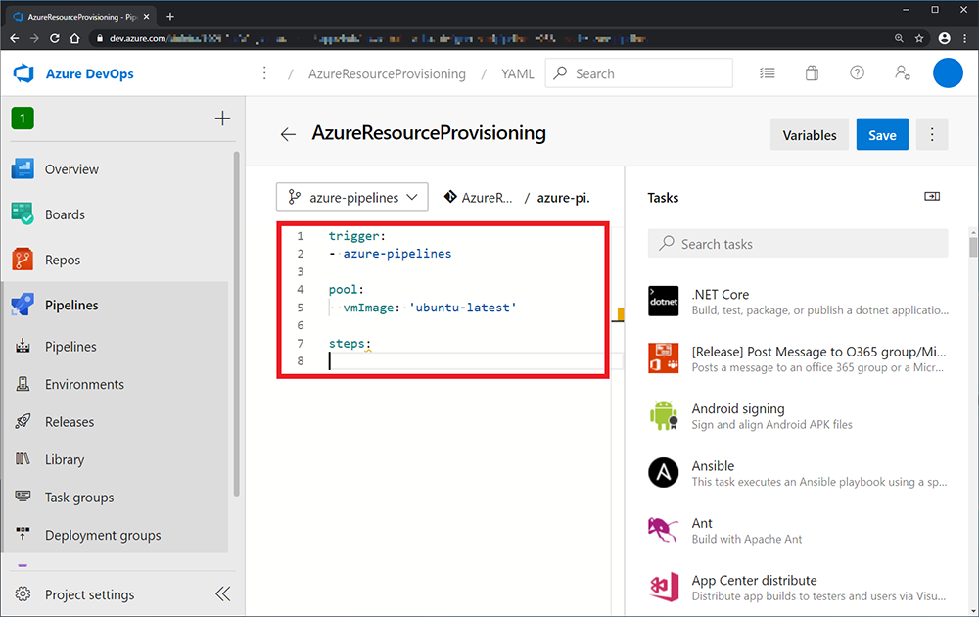Viewport: 979px width, 617px height.
Task: Open the browser home page icon
Action: [x=75, y=39]
